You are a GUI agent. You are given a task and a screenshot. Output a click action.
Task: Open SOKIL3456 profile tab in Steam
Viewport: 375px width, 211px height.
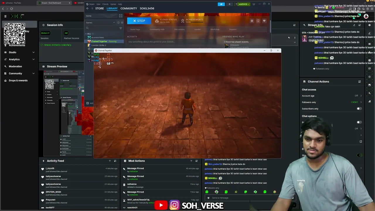[147, 8]
